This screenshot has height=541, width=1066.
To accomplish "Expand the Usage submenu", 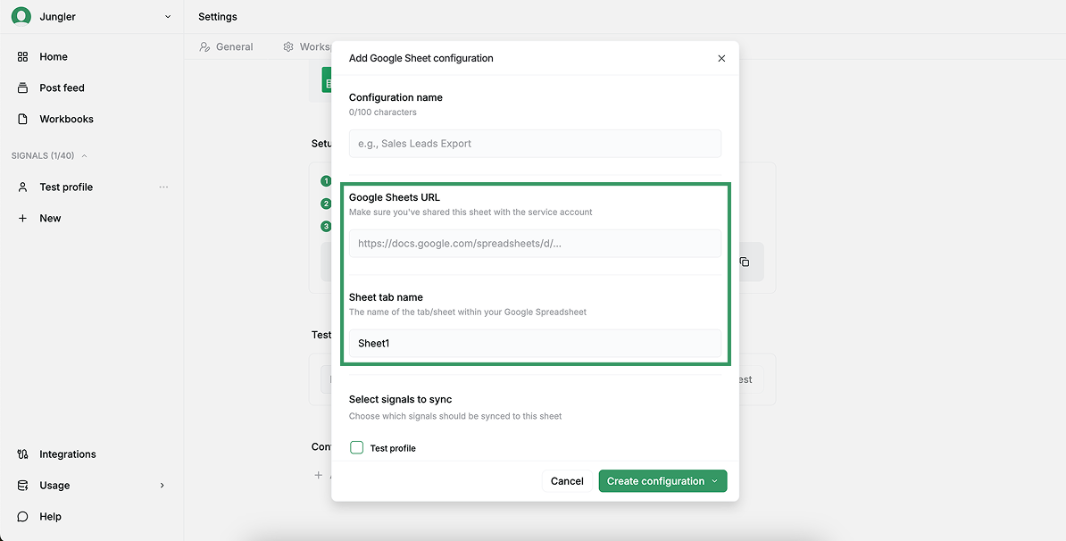I will click(162, 485).
